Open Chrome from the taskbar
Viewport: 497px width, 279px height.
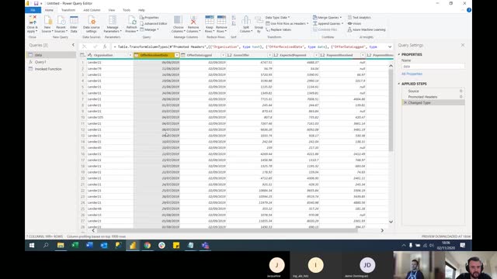(147, 245)
